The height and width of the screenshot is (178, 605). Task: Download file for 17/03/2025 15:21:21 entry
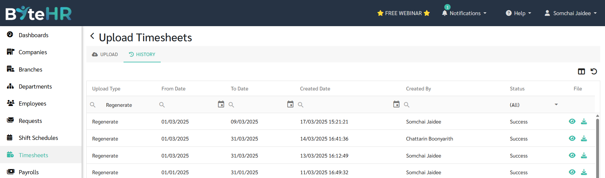point(584,122)
